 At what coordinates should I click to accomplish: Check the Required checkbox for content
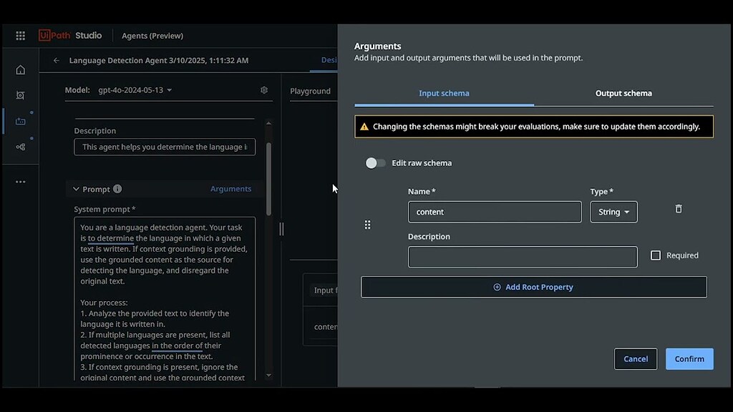[x=656, y=255]
